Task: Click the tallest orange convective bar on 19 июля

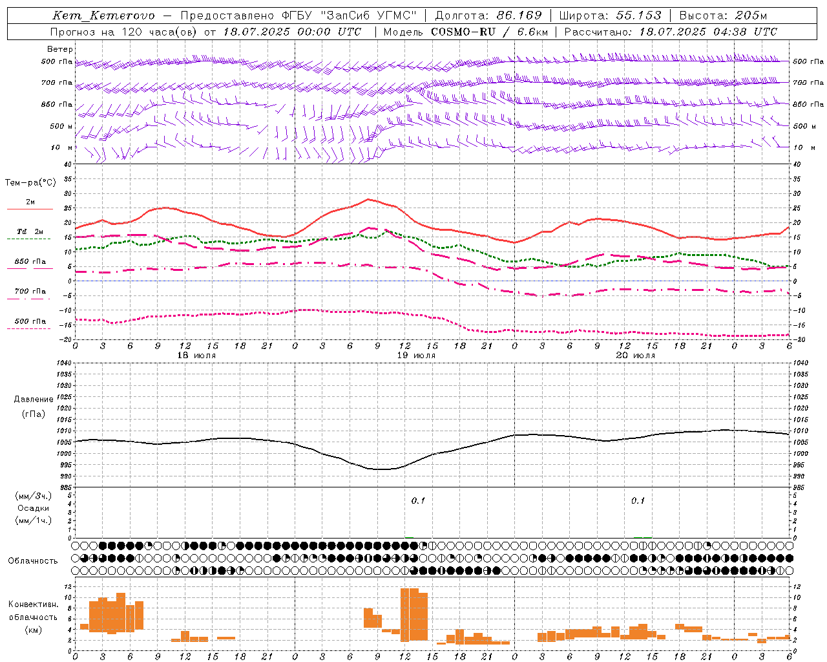Action: 409,614
